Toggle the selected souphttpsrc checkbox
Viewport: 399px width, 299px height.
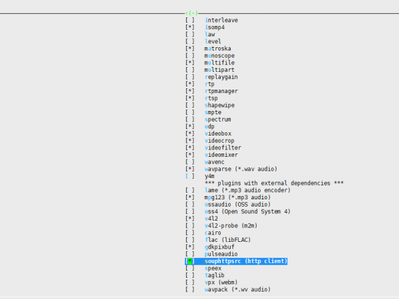tap(190, 261)
